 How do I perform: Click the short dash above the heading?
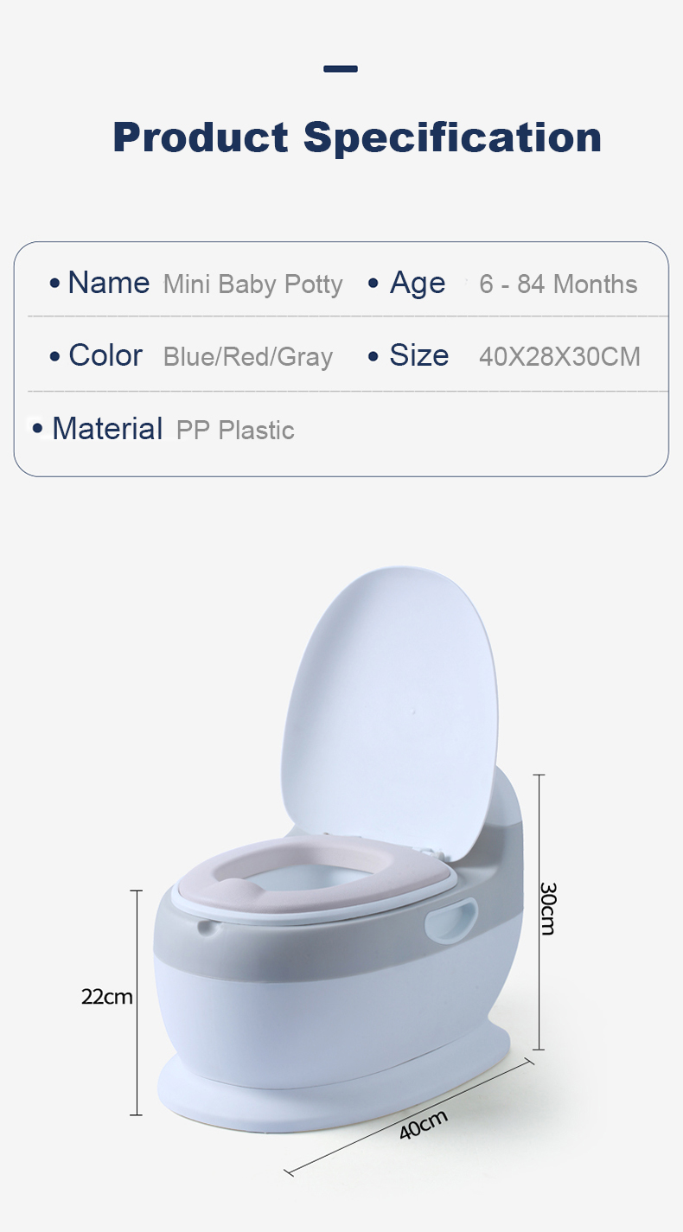coord(341,68)
